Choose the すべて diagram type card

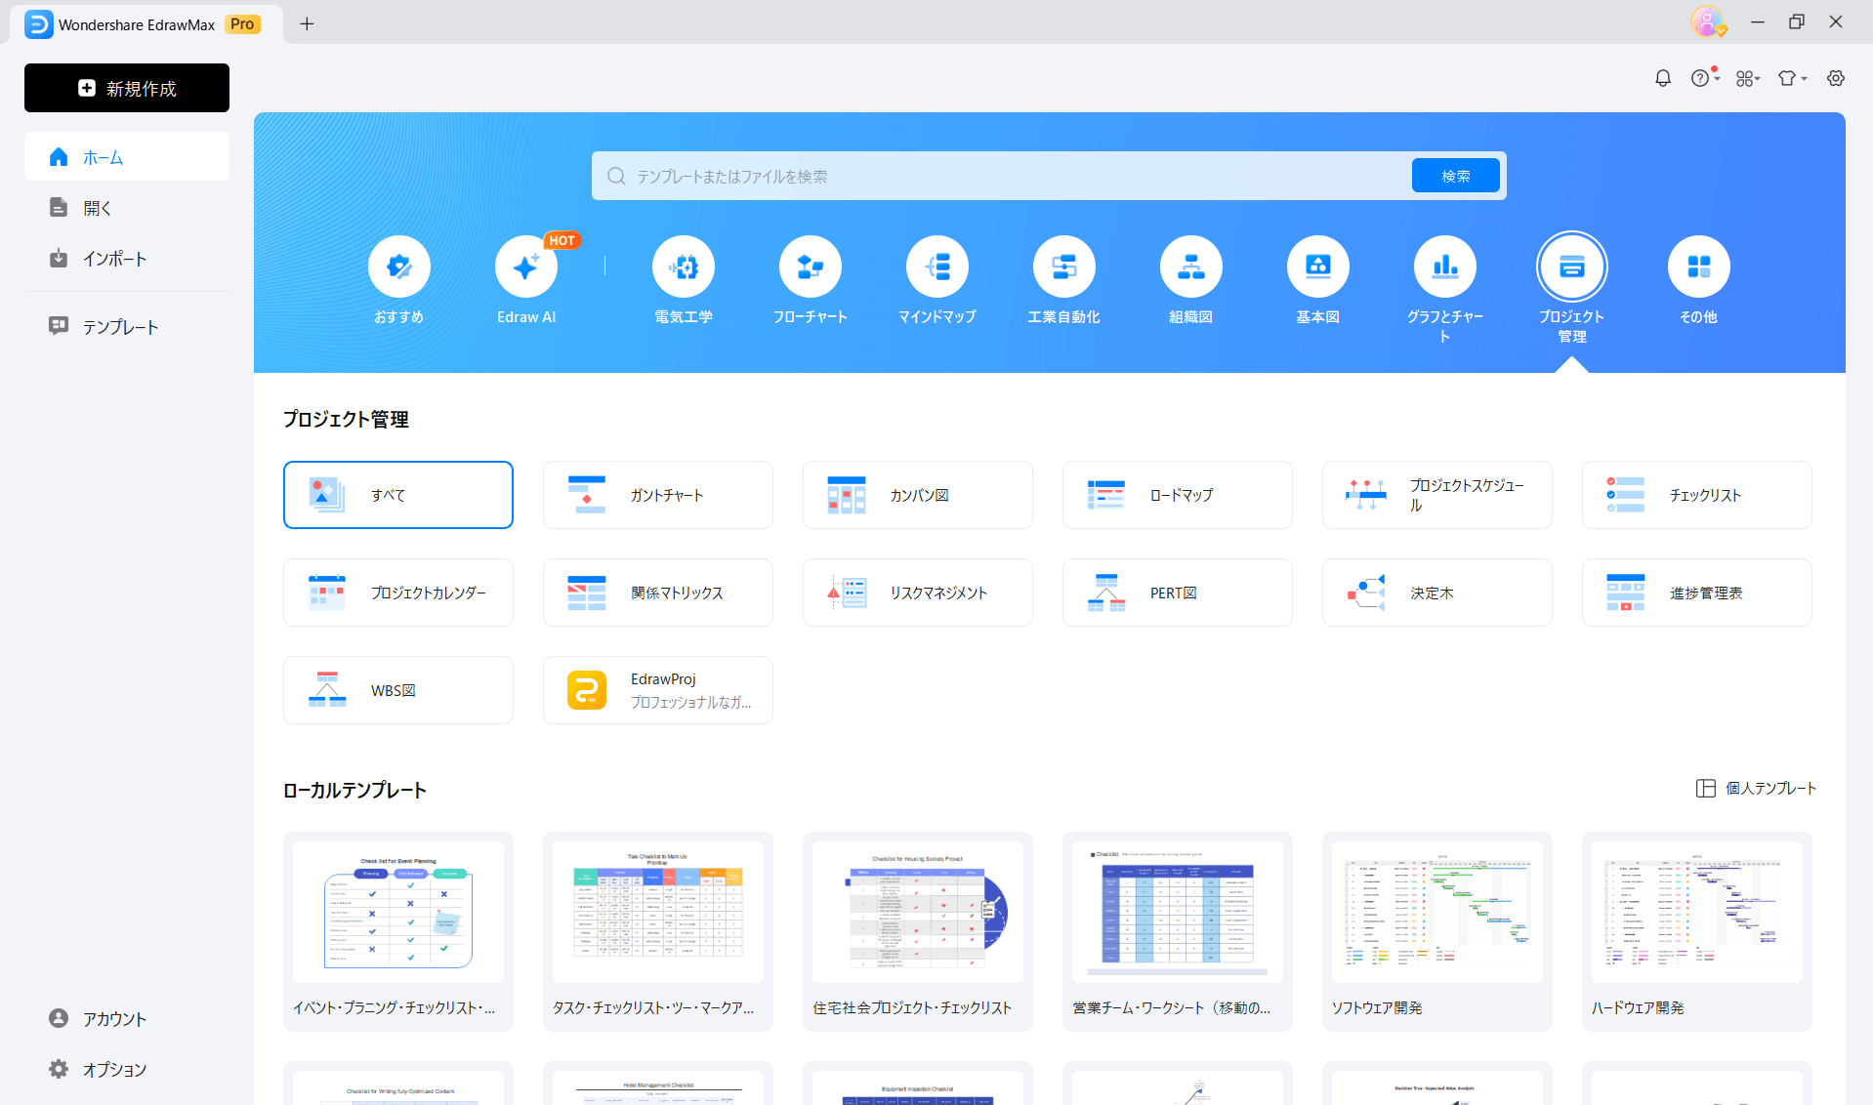398,495
